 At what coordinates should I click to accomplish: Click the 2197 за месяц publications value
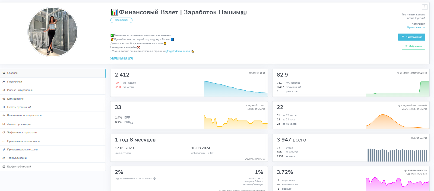pos(280,156)
